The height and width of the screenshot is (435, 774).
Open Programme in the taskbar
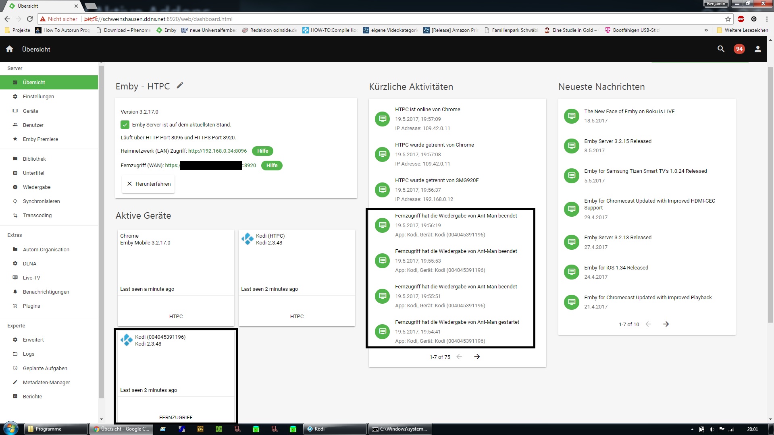(56, 429)
